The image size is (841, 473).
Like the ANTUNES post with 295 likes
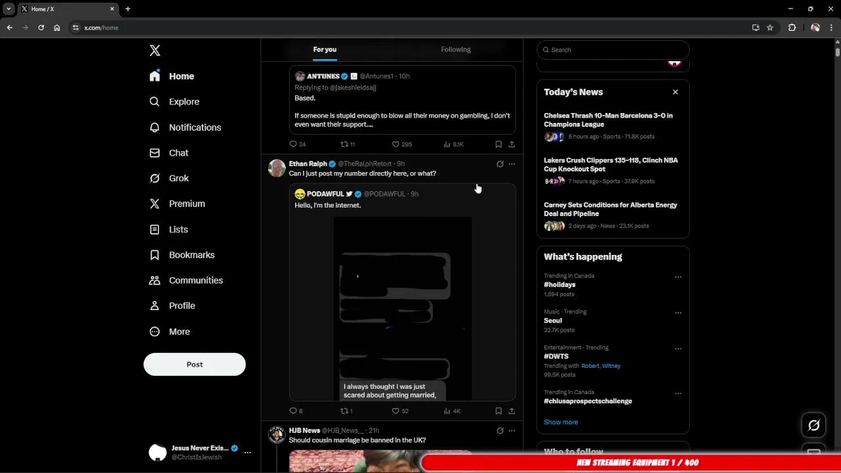pos(401,144)
